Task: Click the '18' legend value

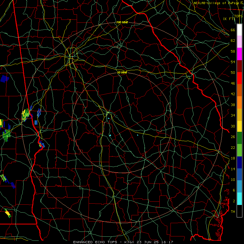Action: [233, 158]
